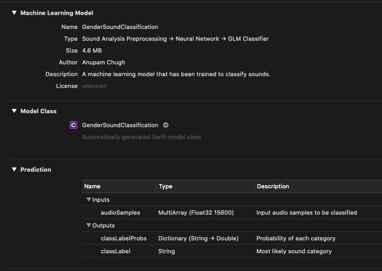Click the author Anupam Chugh text
Viewport: 382px width, 271px height.
click(x=104, y=62)
